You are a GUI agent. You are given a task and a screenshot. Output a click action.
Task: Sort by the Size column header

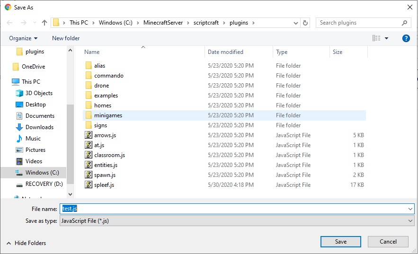tap(338, 52)
